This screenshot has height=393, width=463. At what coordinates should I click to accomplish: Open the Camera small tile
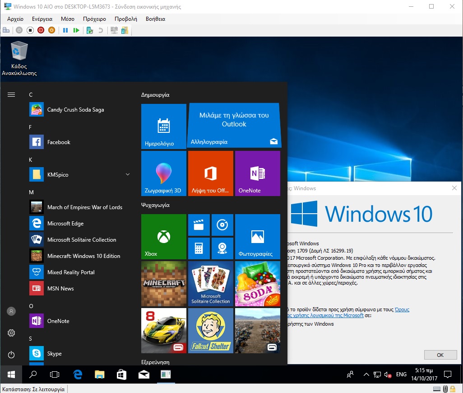point(222,248)
